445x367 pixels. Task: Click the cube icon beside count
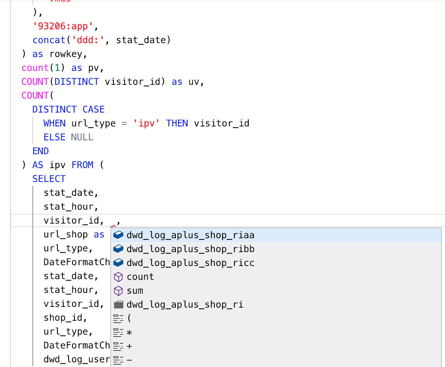(x=118, y=277)
